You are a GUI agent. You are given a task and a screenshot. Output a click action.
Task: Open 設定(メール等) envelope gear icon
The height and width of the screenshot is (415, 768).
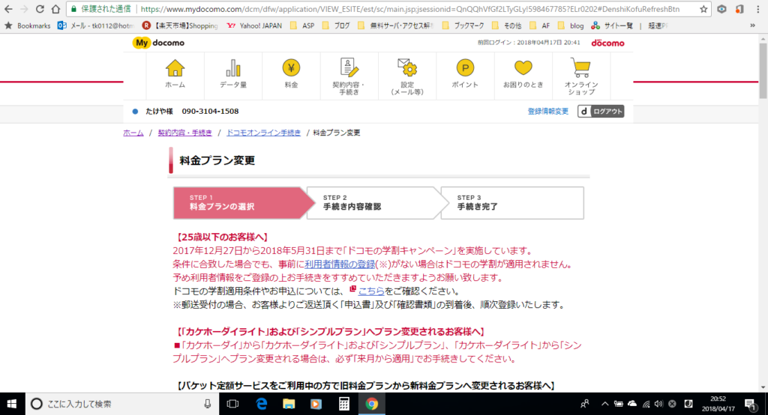click(x=407, y=68)
